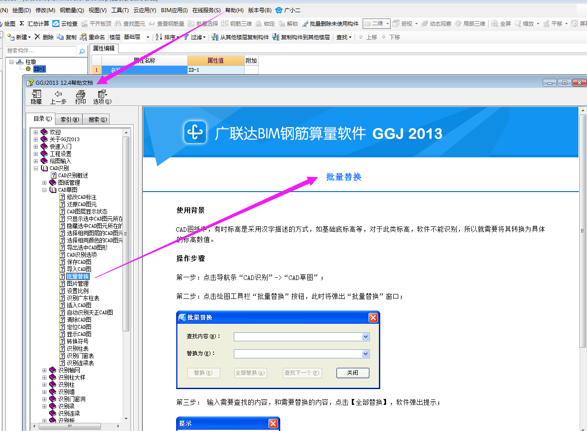Screen dimensions: 587x431
Task: Open the BIM应用(I) menu
Action: tap(174, 10)
